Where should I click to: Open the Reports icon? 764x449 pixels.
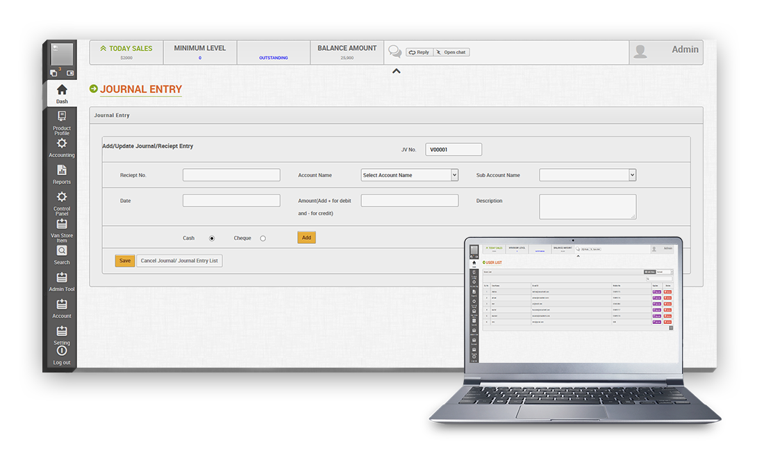tap(62, 170)
